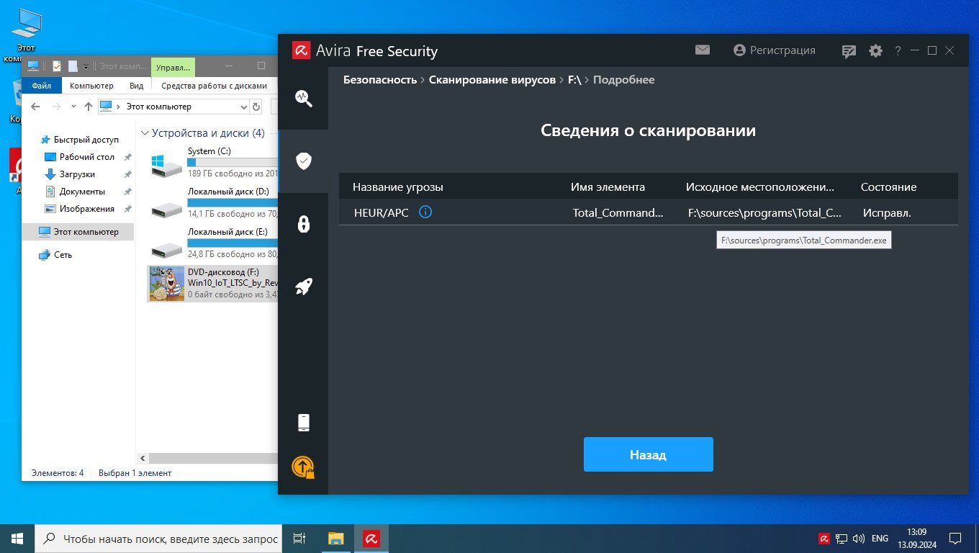Open the View ribbon tab in Explorer
This screenshot has height=553, width=979.
137,86
